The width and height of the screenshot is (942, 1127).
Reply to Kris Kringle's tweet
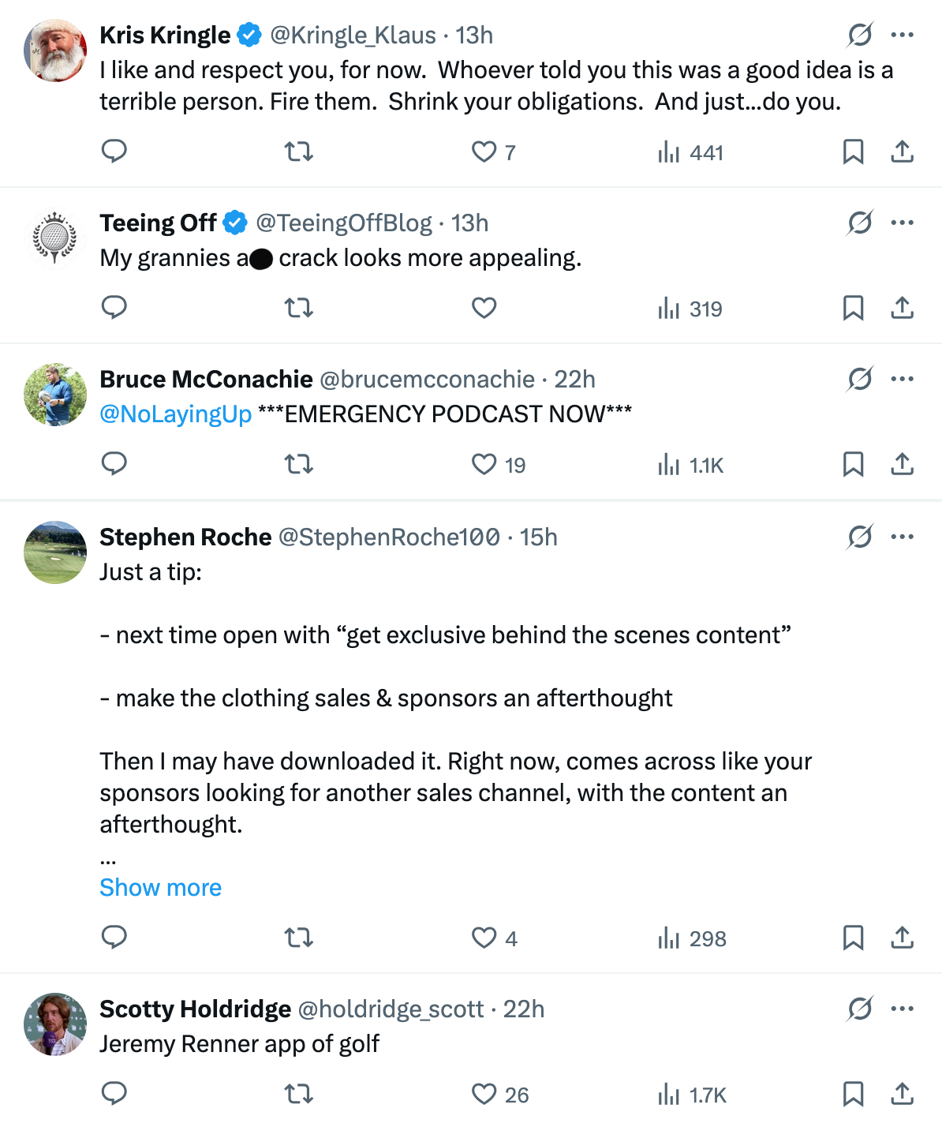point(114,151)
